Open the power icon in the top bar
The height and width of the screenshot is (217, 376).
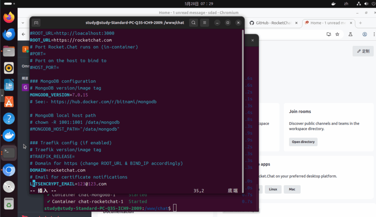click(x=373, y=4)
